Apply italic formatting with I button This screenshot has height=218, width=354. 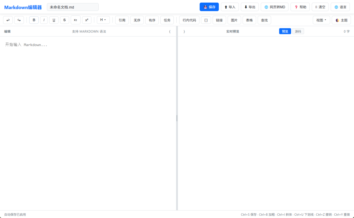(44, 20)
